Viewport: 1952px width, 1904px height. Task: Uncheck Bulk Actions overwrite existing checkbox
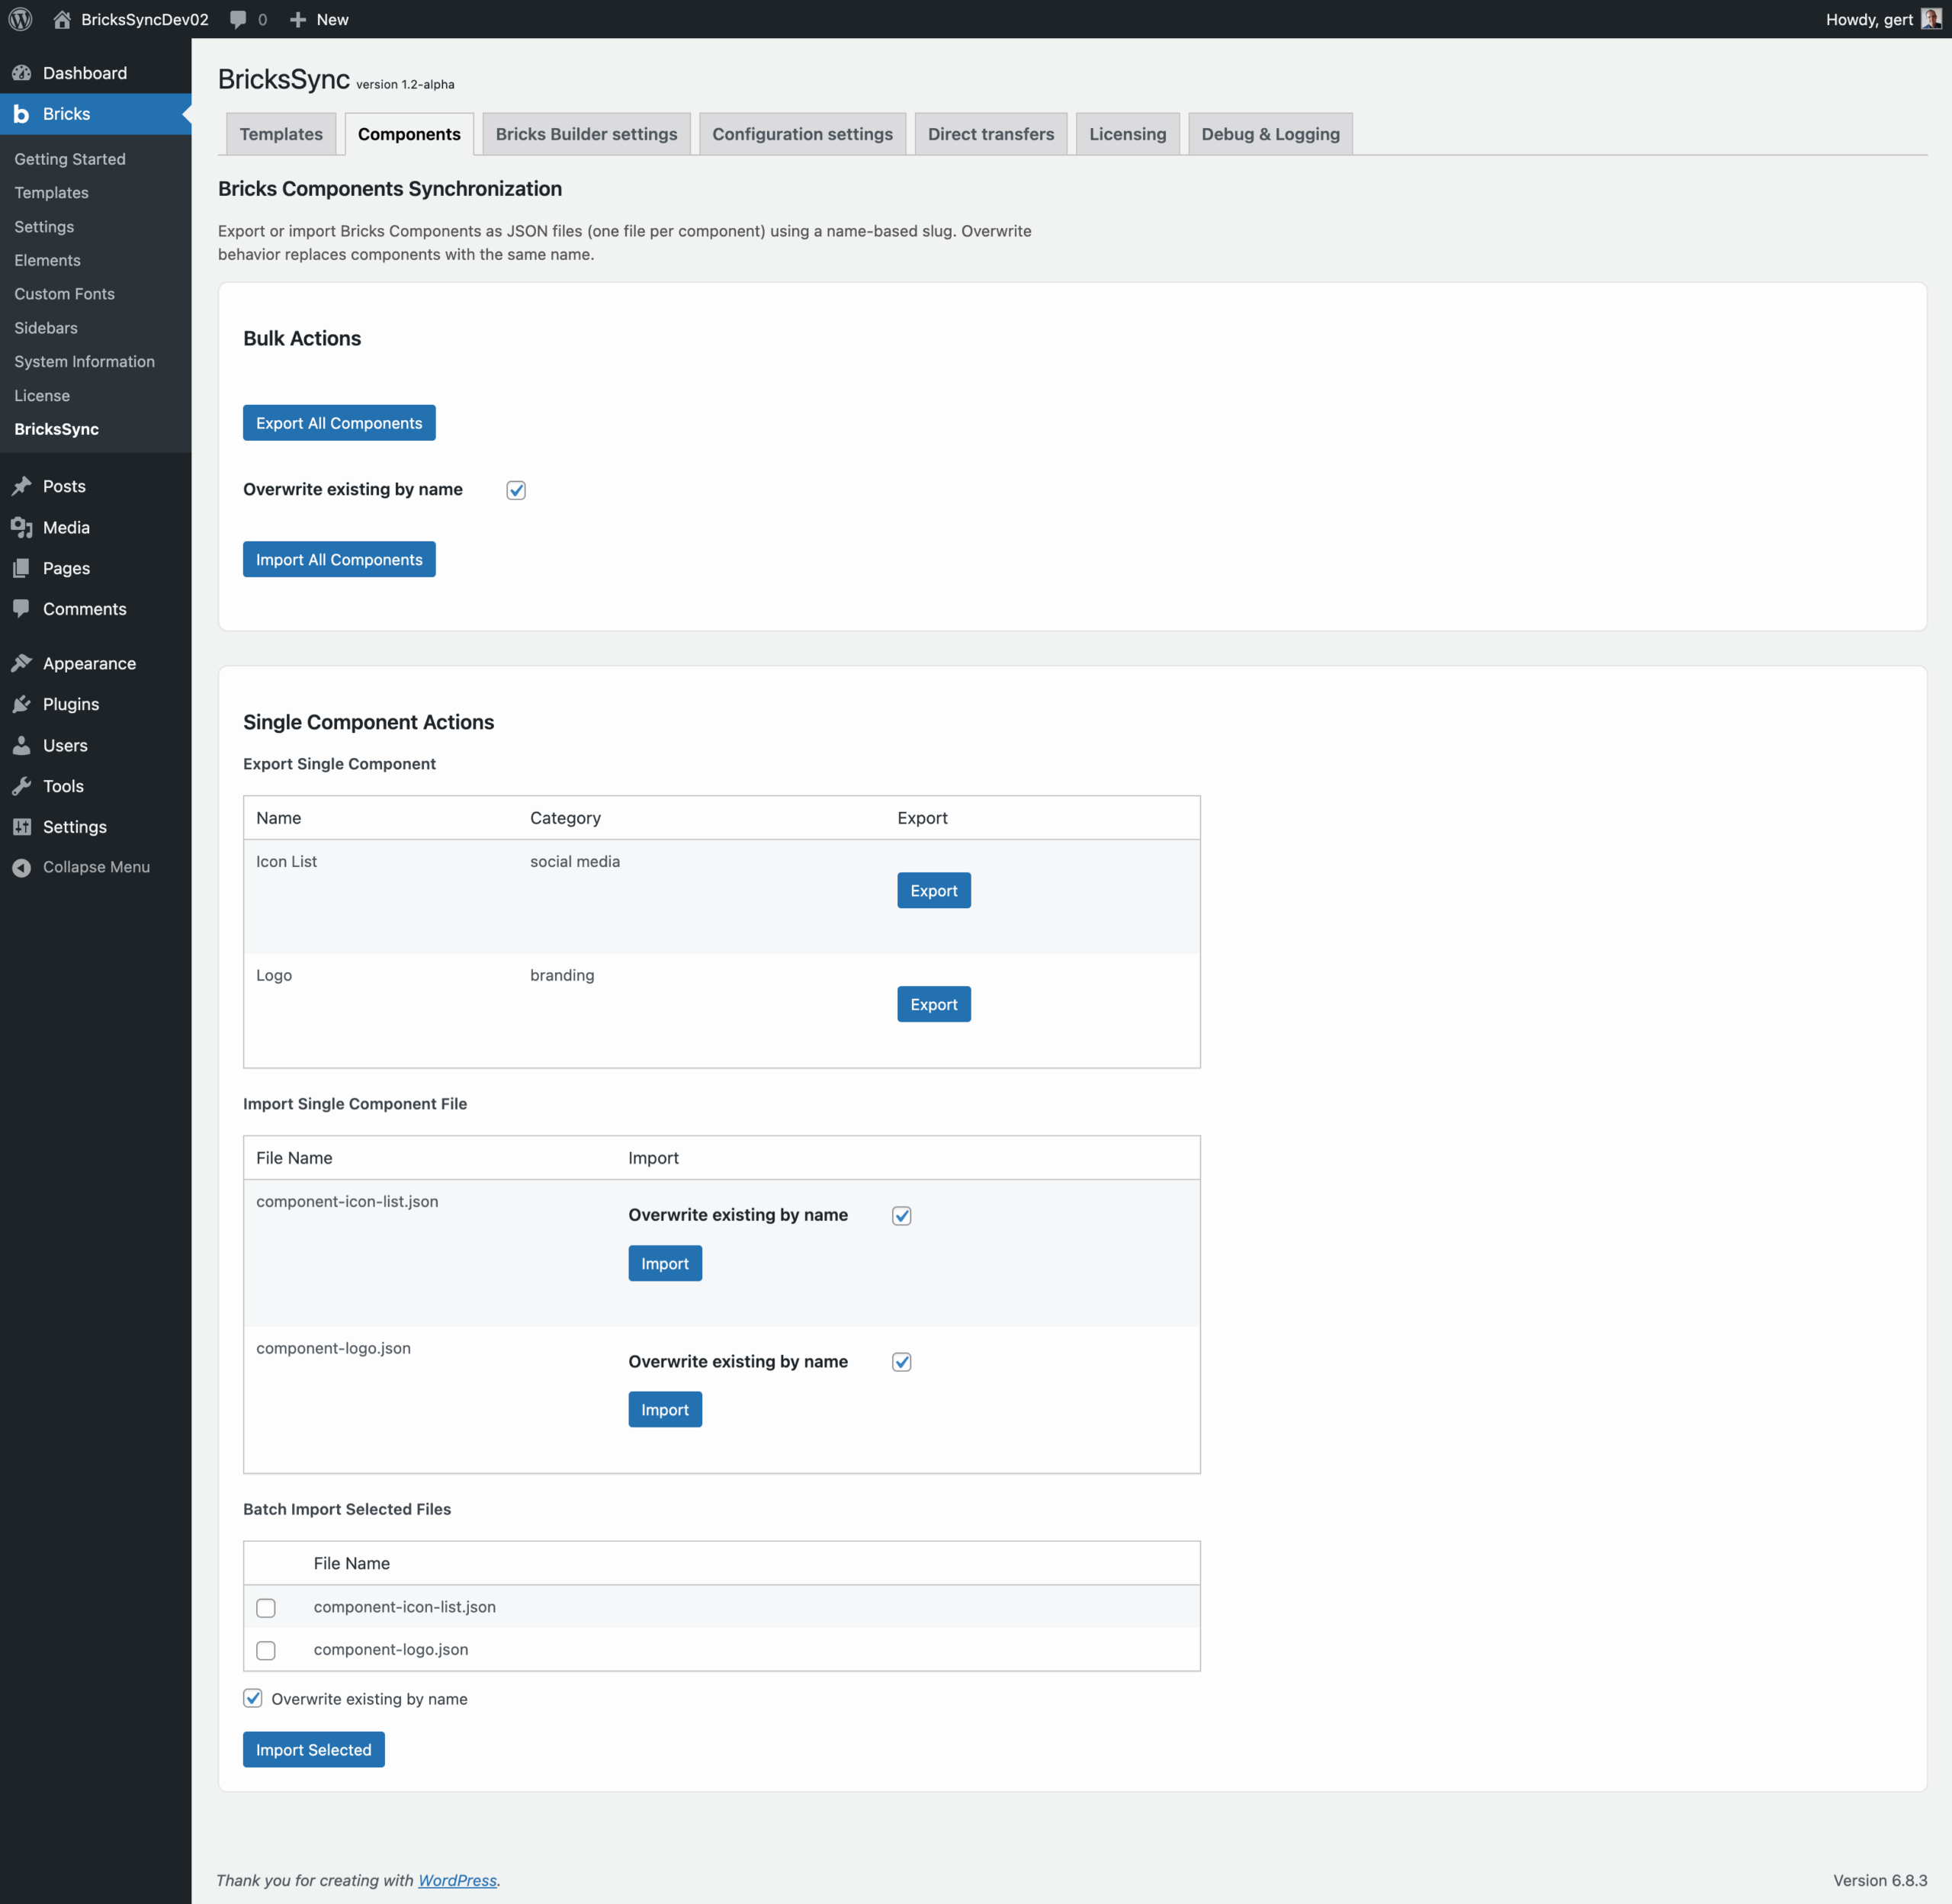[x=516, y=490]
